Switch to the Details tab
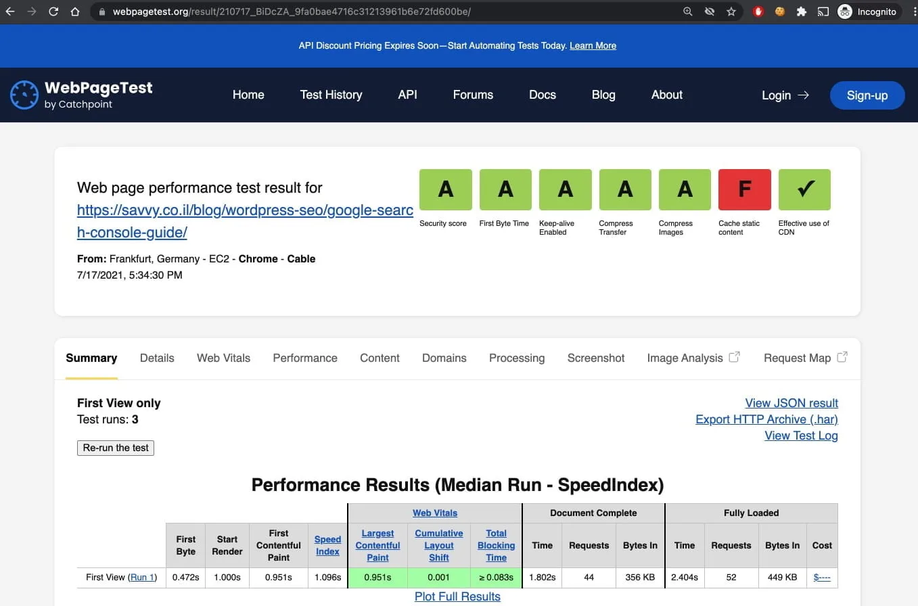The width and height of the screenshot is (918, 606). coord(157,358)
